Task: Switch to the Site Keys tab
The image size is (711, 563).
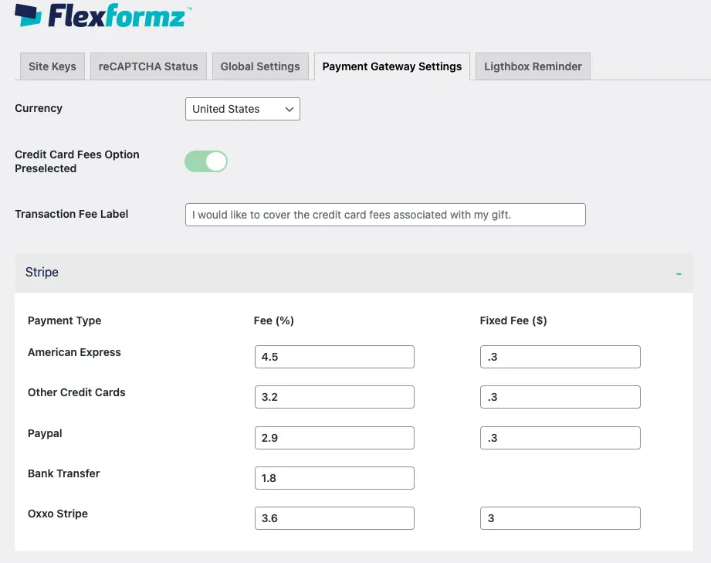Action: coord(52,66)
